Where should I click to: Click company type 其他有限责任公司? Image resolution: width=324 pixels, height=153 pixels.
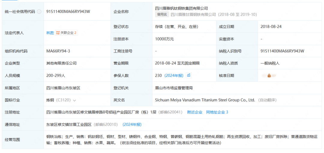tap(61, 63)
